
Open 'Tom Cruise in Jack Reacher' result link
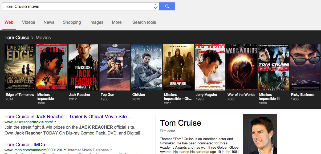(68, 117)
